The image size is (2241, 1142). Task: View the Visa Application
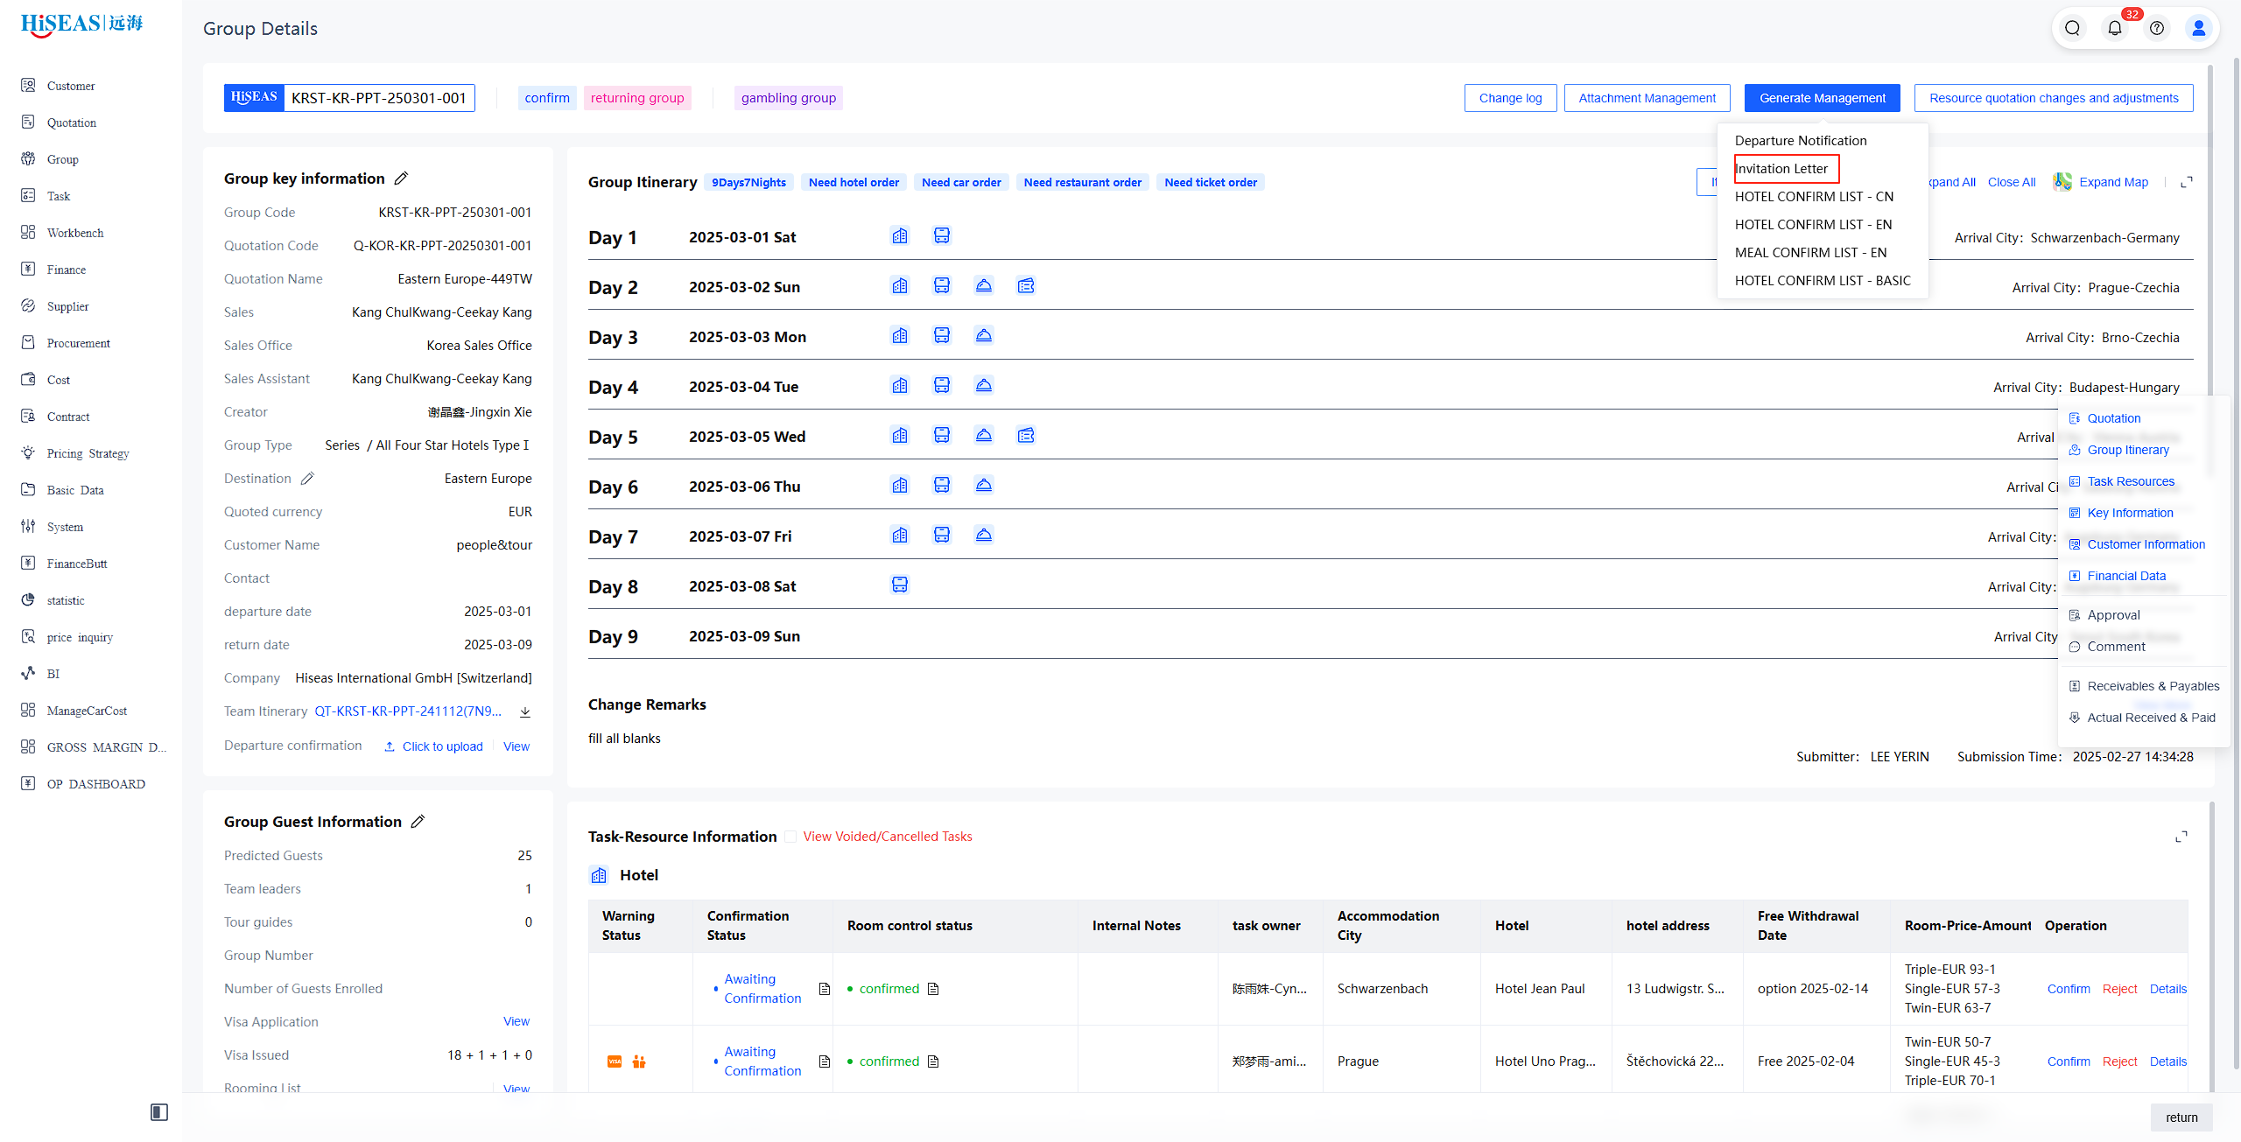[516, 1021]
